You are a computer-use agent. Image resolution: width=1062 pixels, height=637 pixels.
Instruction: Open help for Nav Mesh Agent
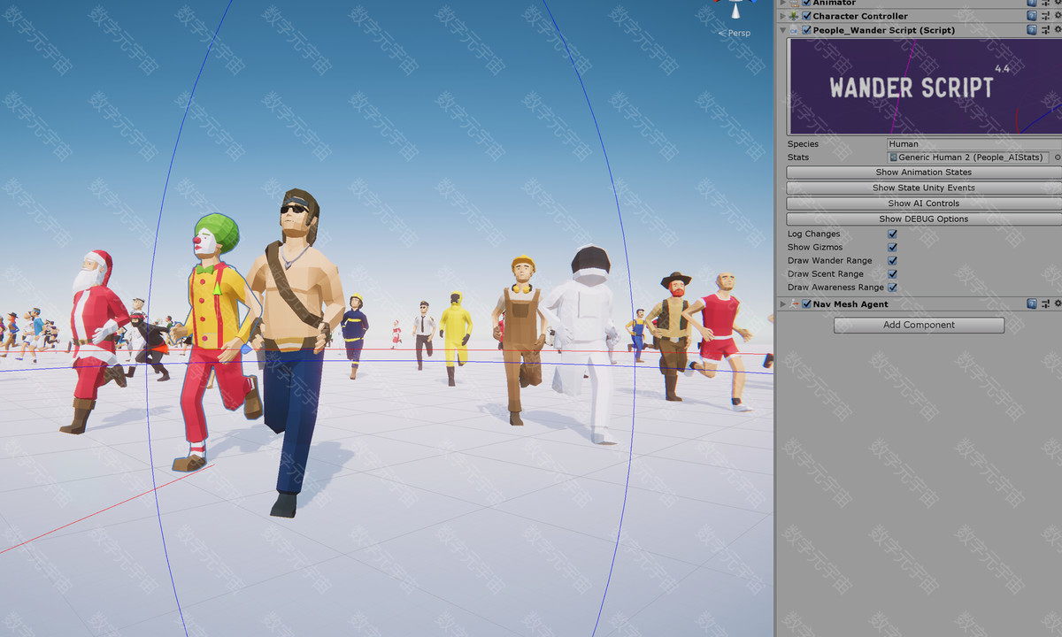(x=1032, y=303)
